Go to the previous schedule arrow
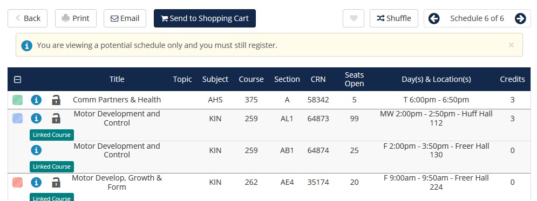537x201 pixels. point(434,18)
